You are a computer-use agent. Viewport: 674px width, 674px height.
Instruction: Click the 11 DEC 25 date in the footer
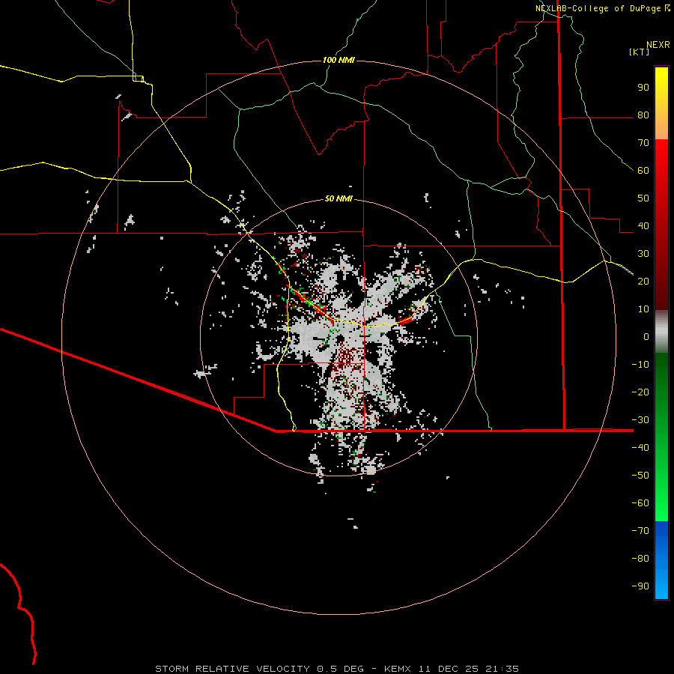[x=448, y=669]
